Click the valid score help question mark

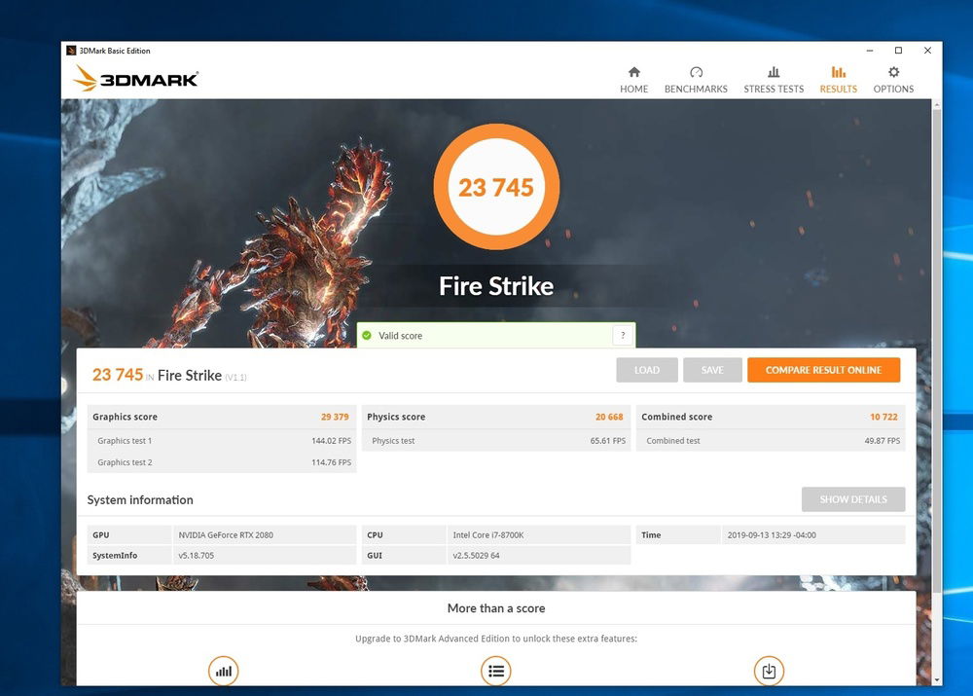click(623, 336)
